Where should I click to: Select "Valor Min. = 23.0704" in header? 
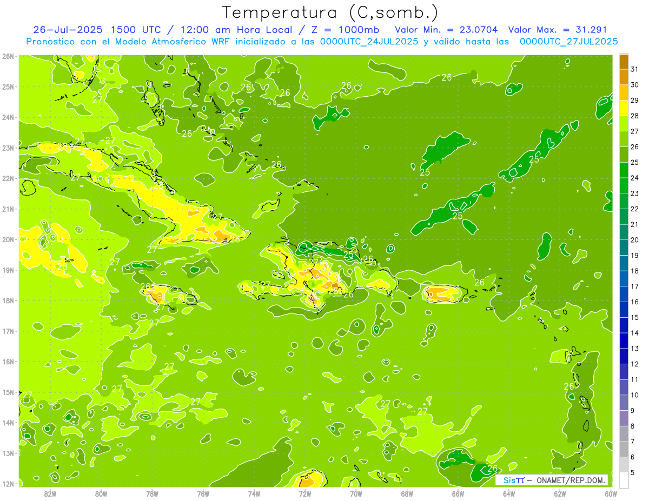click(446, 30)
